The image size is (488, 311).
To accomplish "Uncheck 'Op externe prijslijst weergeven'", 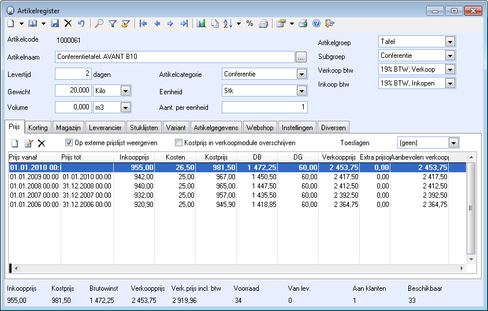I will (69, 143).
